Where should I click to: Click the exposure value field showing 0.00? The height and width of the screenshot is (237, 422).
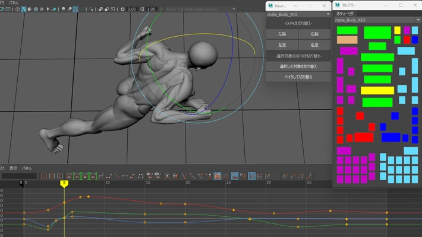(131, 9)
